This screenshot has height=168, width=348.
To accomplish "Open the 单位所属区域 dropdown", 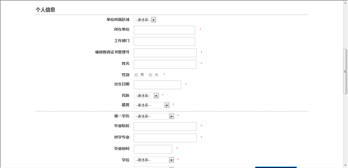I will 145,20.
